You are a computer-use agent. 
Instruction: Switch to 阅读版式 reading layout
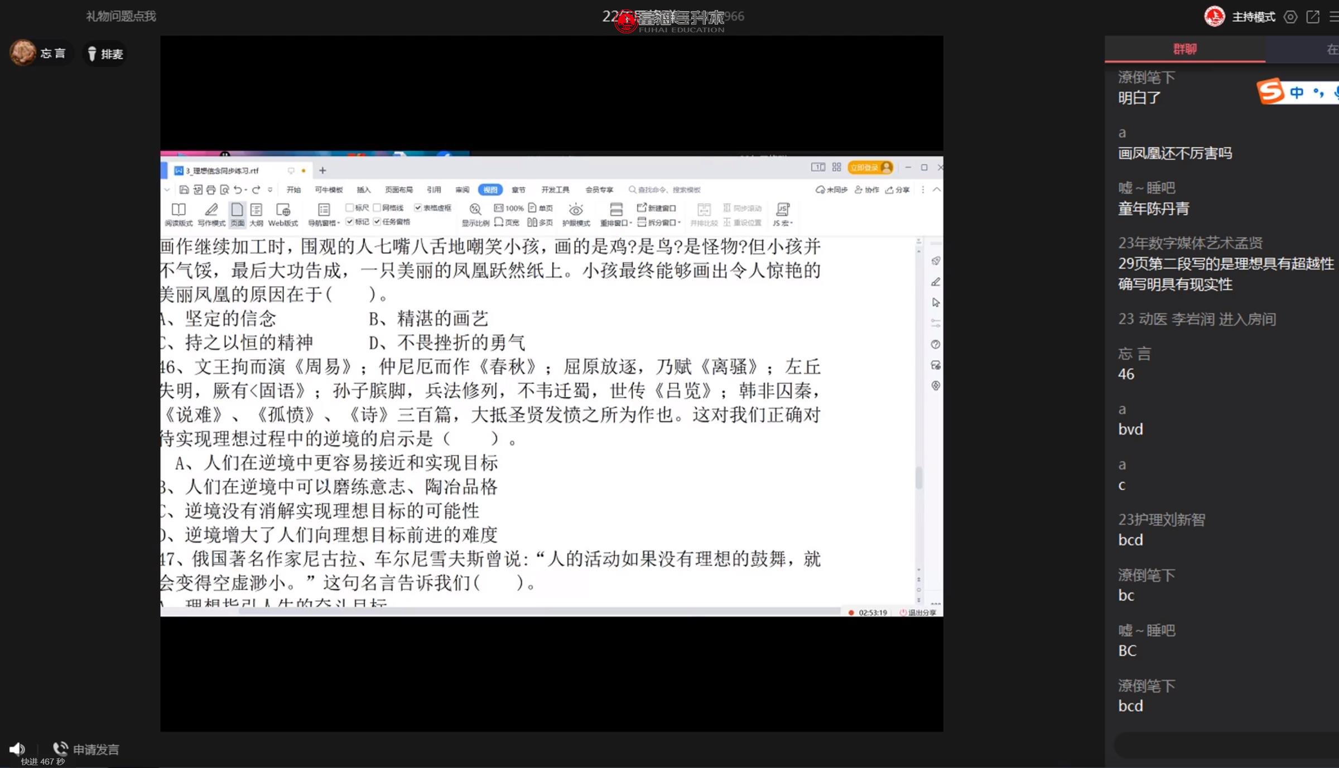[x=179, y=215]
